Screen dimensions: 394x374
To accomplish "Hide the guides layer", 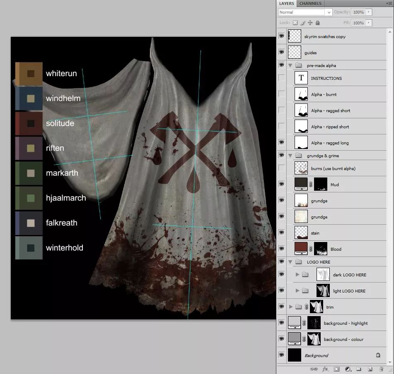I will click(281, 52).
